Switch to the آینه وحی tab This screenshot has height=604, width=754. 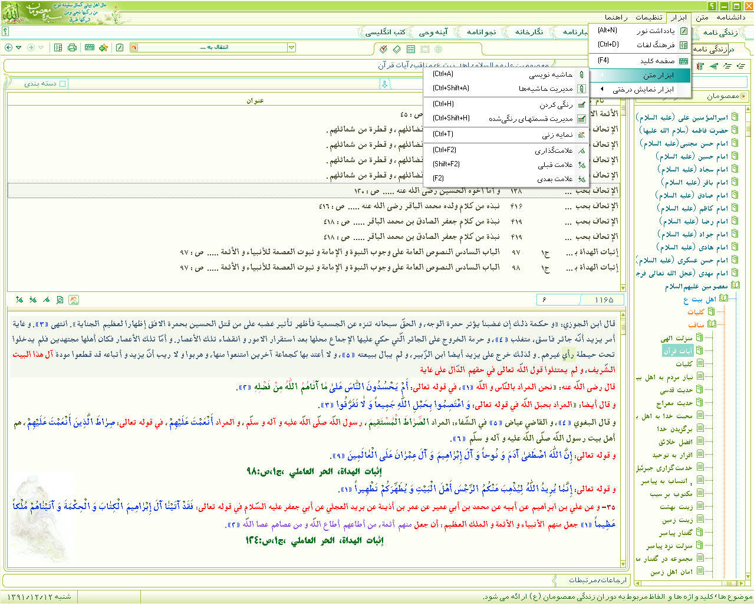pos(433,32)
